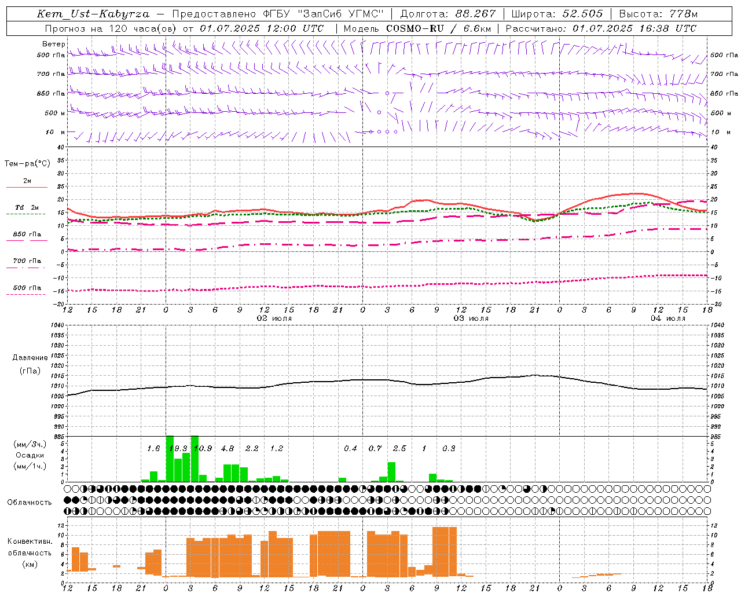
Task: Click the 850 гПа temperature legend entry
Action: click(27, 235)
